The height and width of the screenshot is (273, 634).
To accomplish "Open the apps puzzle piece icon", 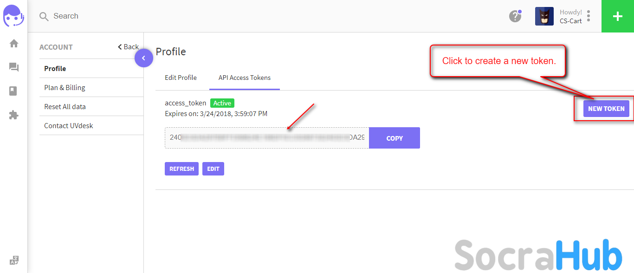I will point(14,115).
